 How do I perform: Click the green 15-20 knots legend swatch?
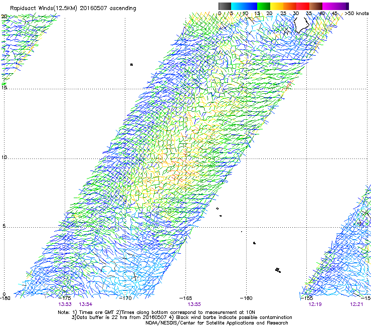264,6
